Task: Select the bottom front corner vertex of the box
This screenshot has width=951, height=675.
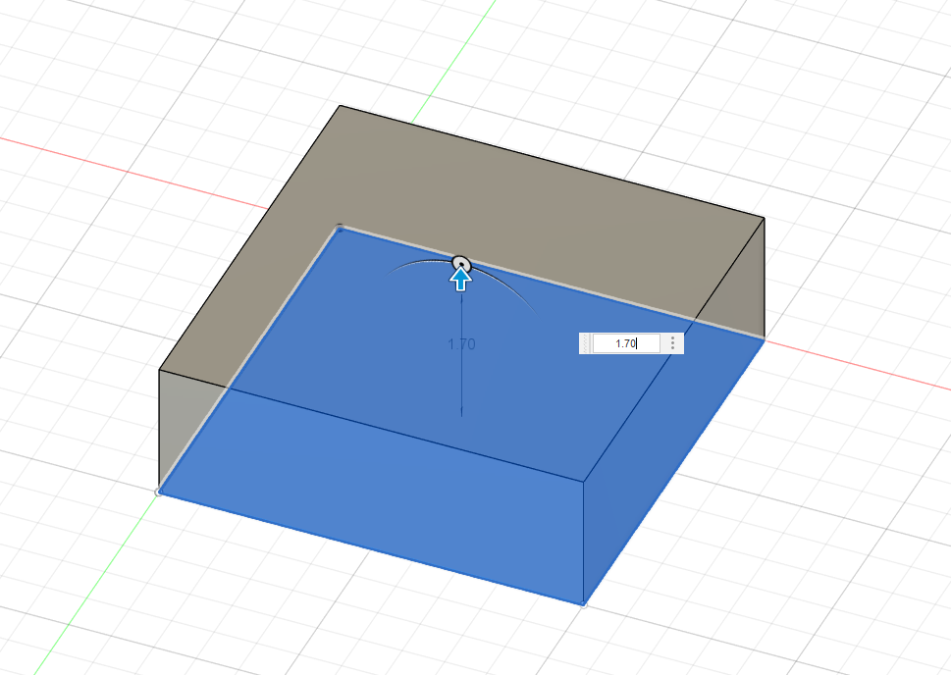Action: tap(584, 603)
